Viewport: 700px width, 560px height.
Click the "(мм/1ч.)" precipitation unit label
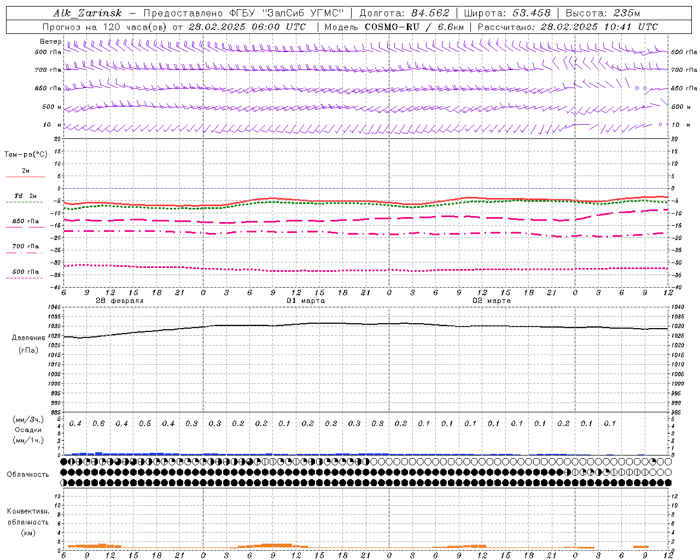tap(28, 440)
